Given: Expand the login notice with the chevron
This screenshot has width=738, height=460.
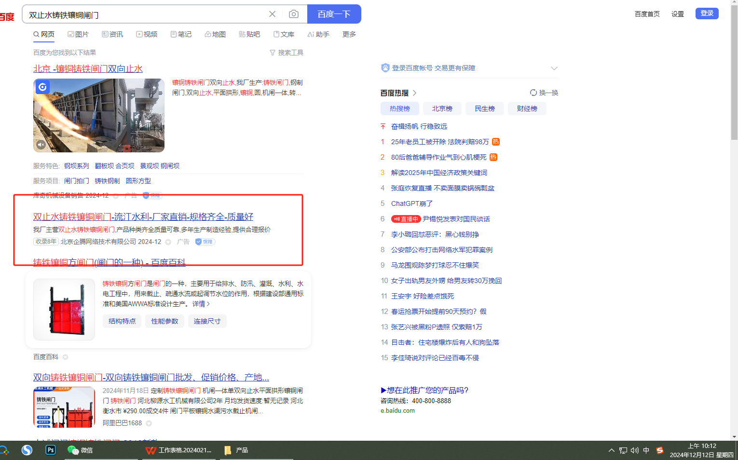Looking at the screenshot, I should click(554, 68).
